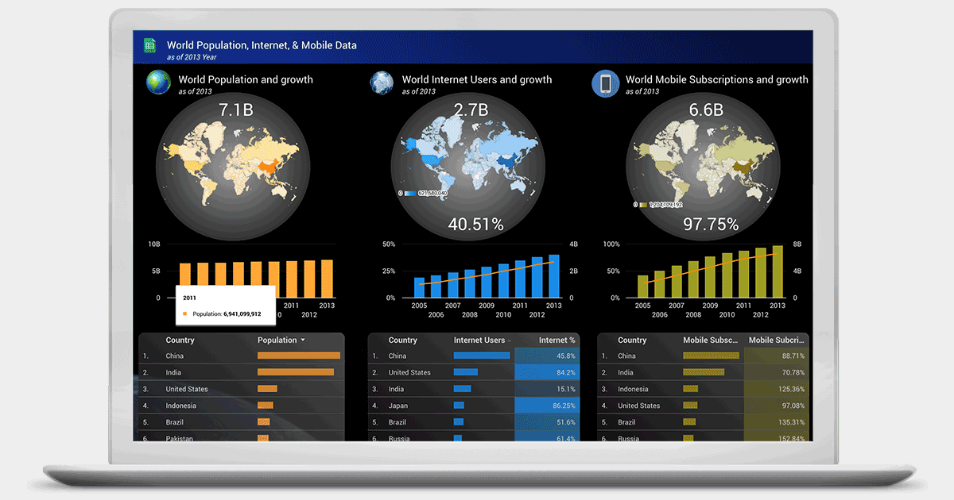Click the smartphone Mobile Subscriptions icon
The height and width of the screenshot is (500, 954).
click(606, 83)
